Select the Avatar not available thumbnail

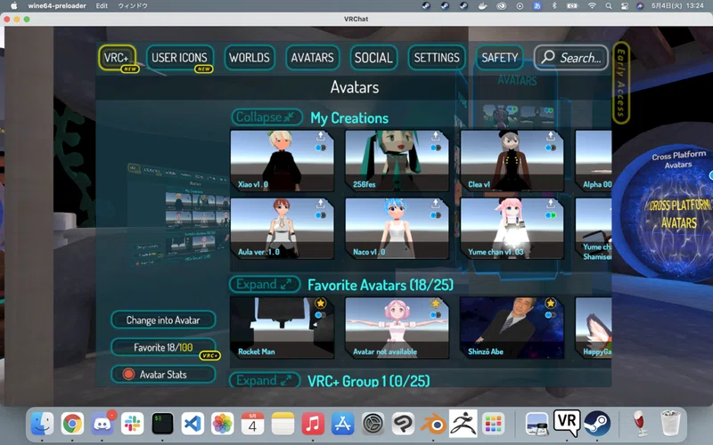(397, 328)
